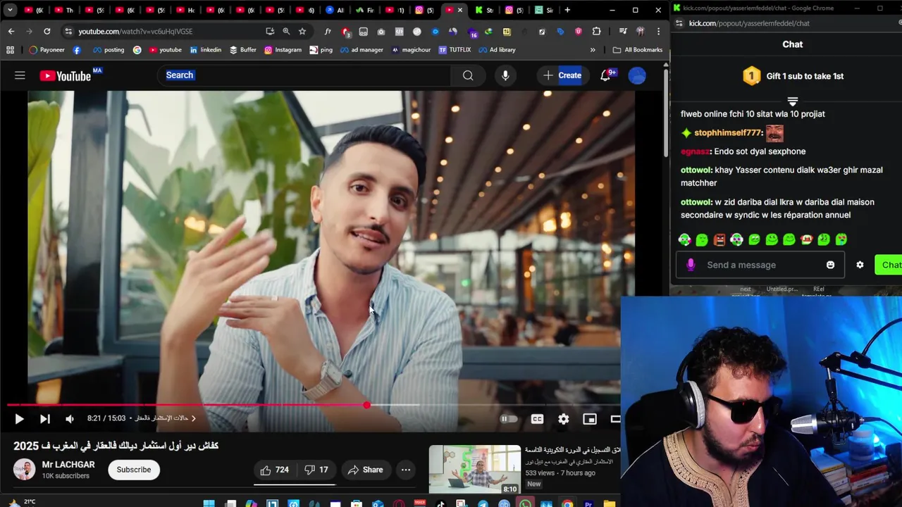Image resolution: width=902 pixels, height=507 pixels.
Task: Open the Buffer bookmark
Action: 243,50
